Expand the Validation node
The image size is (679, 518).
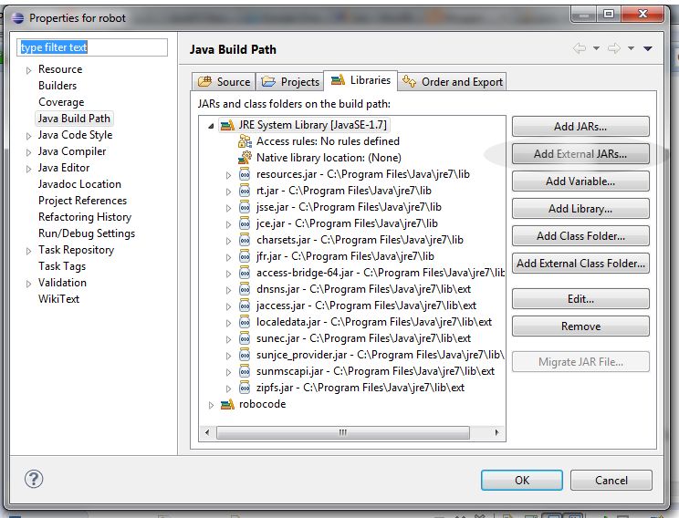[28, 284]
